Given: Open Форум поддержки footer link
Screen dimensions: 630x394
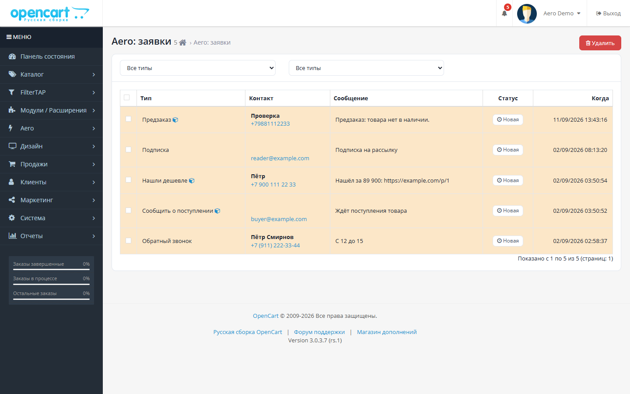Looking at the screenshot, I should (319, 332).
